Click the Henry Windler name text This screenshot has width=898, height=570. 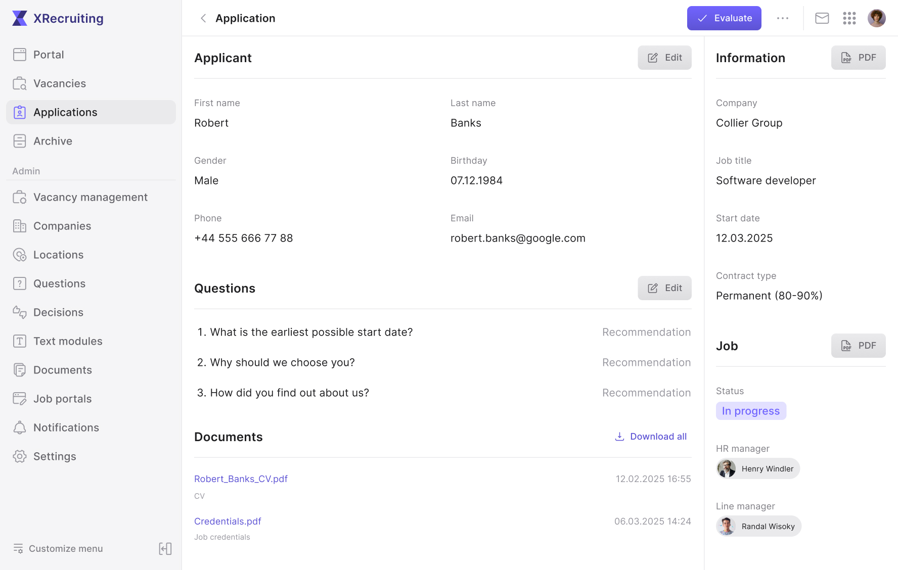768,469
